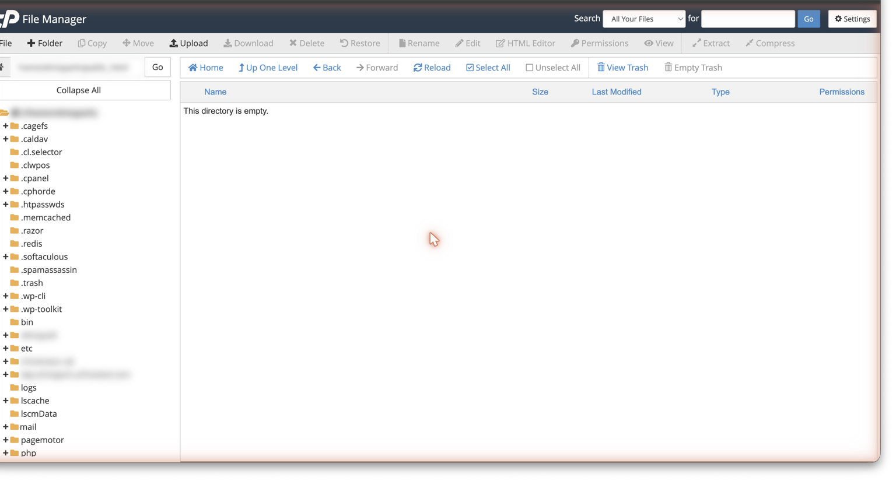The height and width of the screenshot is (488, 896).
Task: Open the Permissions key button
Action: pyautogui.click(x=600, y=43)
